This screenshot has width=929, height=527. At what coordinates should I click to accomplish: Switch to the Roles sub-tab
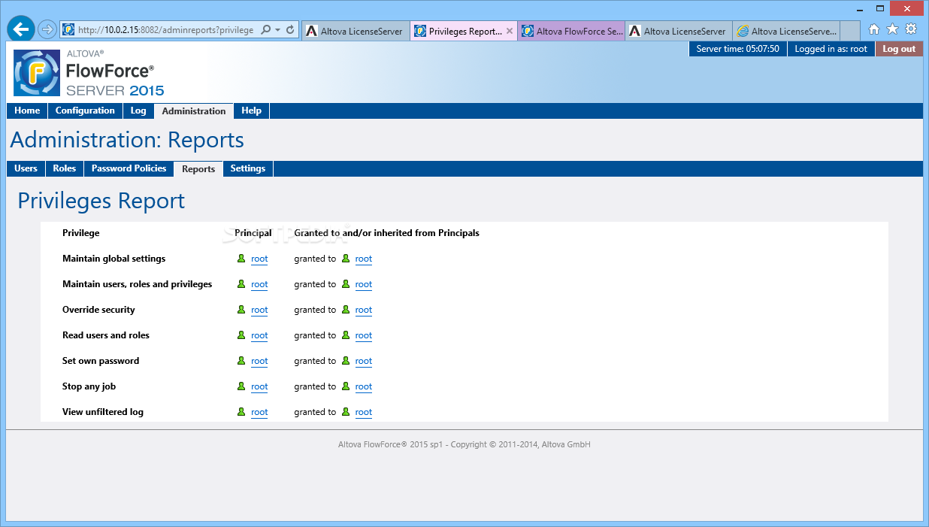[64, 168]
